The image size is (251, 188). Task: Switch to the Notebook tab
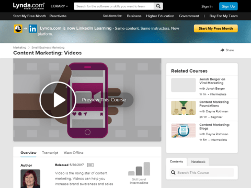[x=198, y=162]
